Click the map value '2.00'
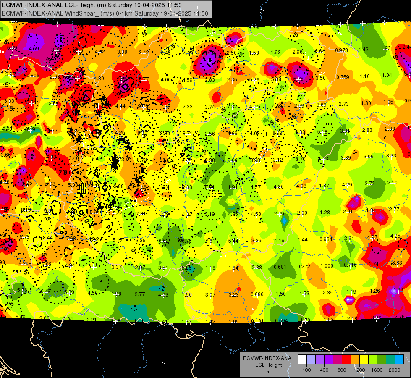The height and width of the screenshot is (378, 411). click(302, 213)
